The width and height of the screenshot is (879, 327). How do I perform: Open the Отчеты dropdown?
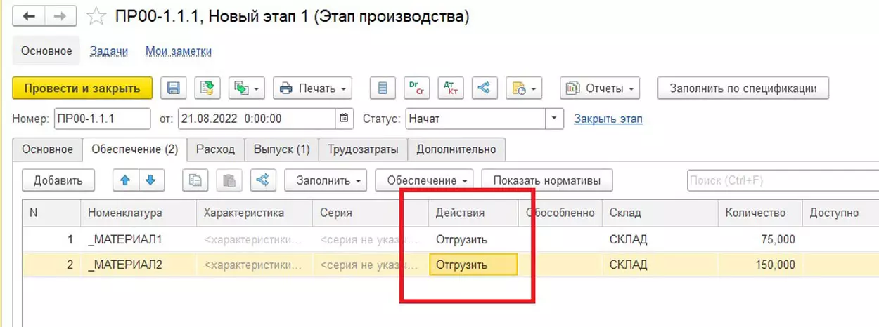coord(600,88)
